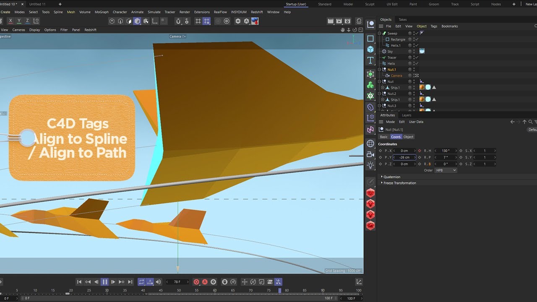537x302 pixels.
Task: Toggle timeline loop playback mode
Action: pos(141,282)
